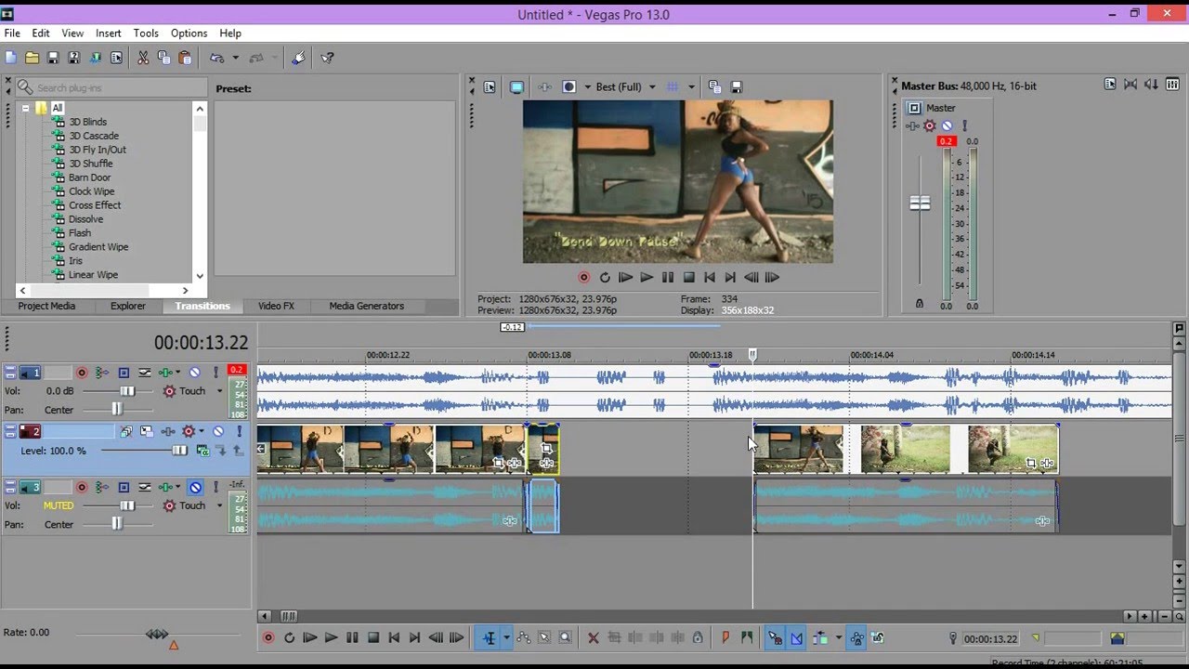Click Save Snapshot to File icon in preview
Image resolution: width=1189 pixels, height=669 pixels.
click(736, 86)
